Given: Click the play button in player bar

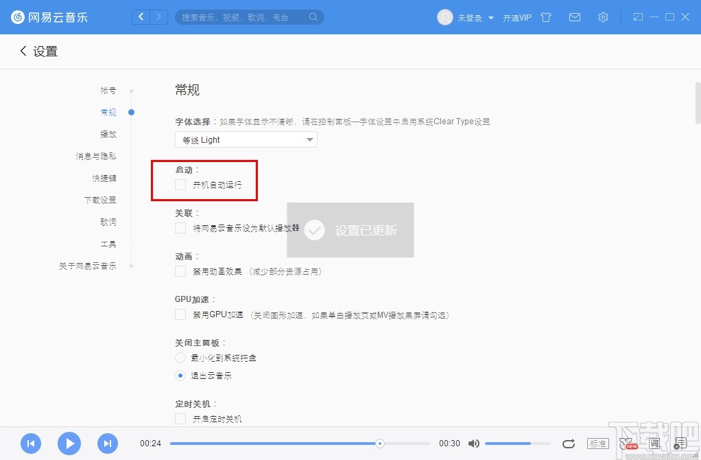Looking at the screenshot, I should point(69,444).
